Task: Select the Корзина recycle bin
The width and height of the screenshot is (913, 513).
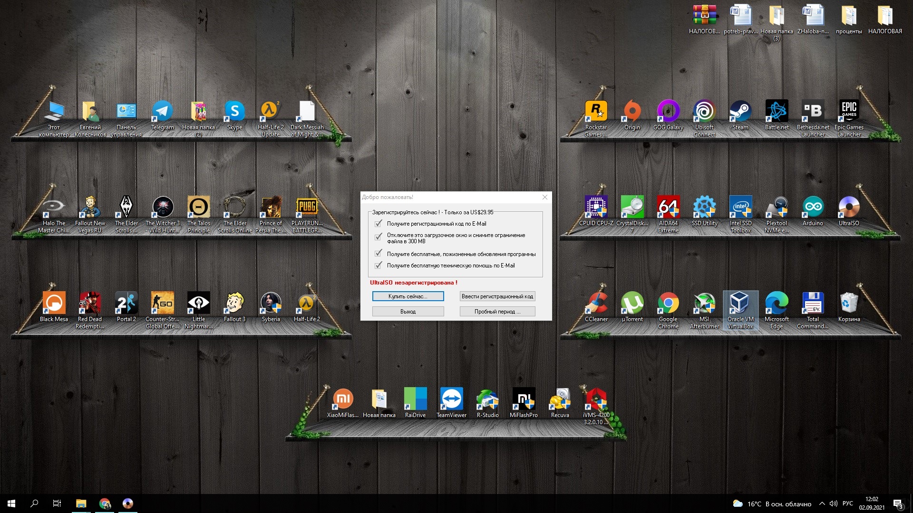Action: click(849, 307)
